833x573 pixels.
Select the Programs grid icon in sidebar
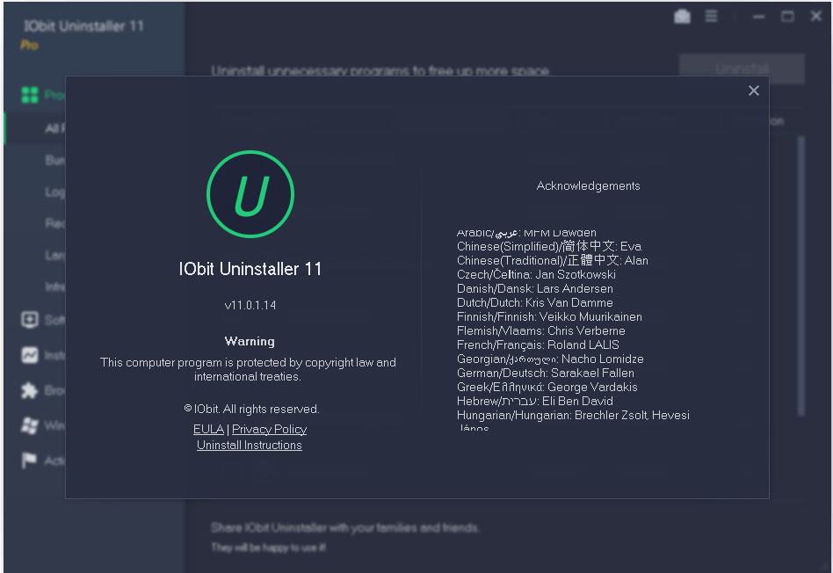[x=30, y=95]
